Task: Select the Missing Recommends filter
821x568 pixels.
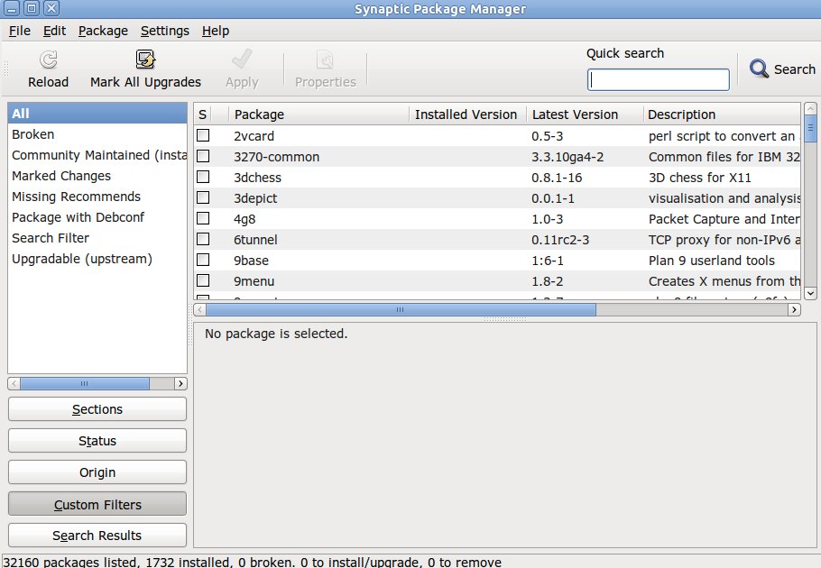Action: 97,197
